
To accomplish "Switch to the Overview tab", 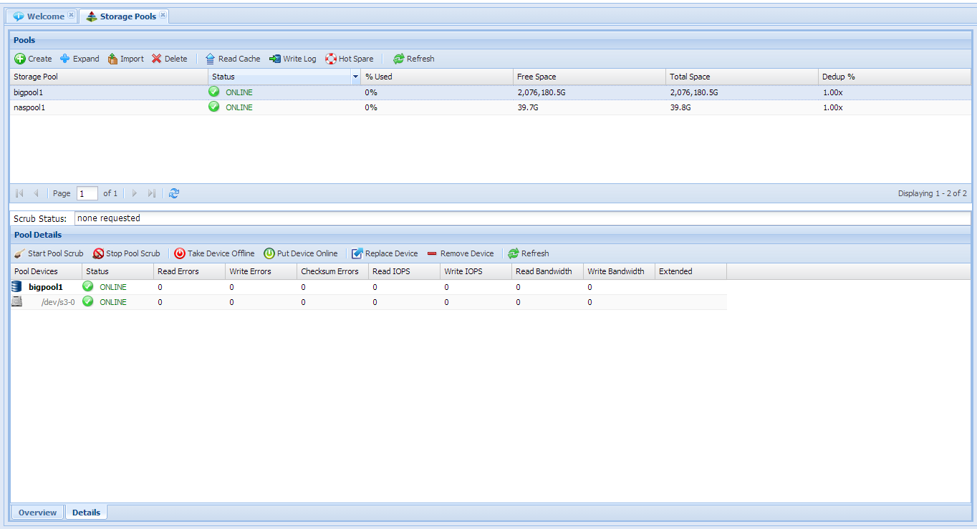I will click(37, 513).
